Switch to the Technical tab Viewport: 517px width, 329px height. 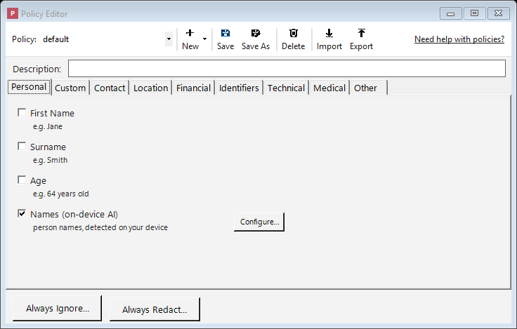[286, 88]
